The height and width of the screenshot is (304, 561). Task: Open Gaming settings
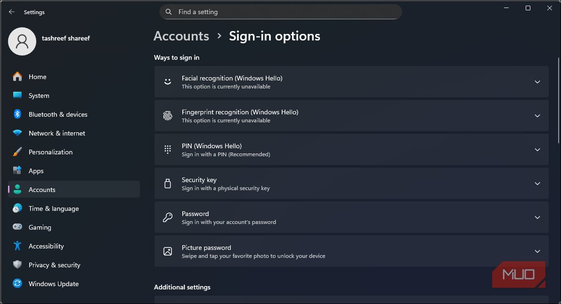coord(73,227)
